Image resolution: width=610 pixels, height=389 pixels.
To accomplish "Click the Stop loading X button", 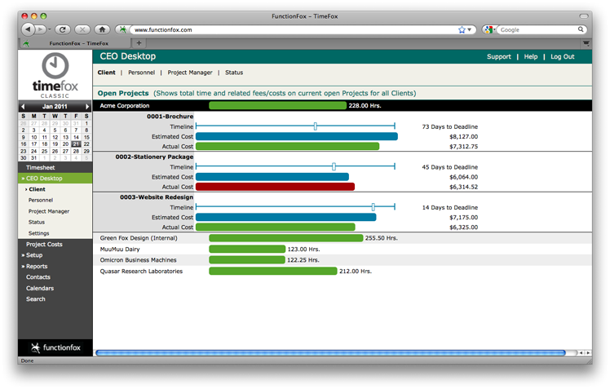I will pos(82,29).
